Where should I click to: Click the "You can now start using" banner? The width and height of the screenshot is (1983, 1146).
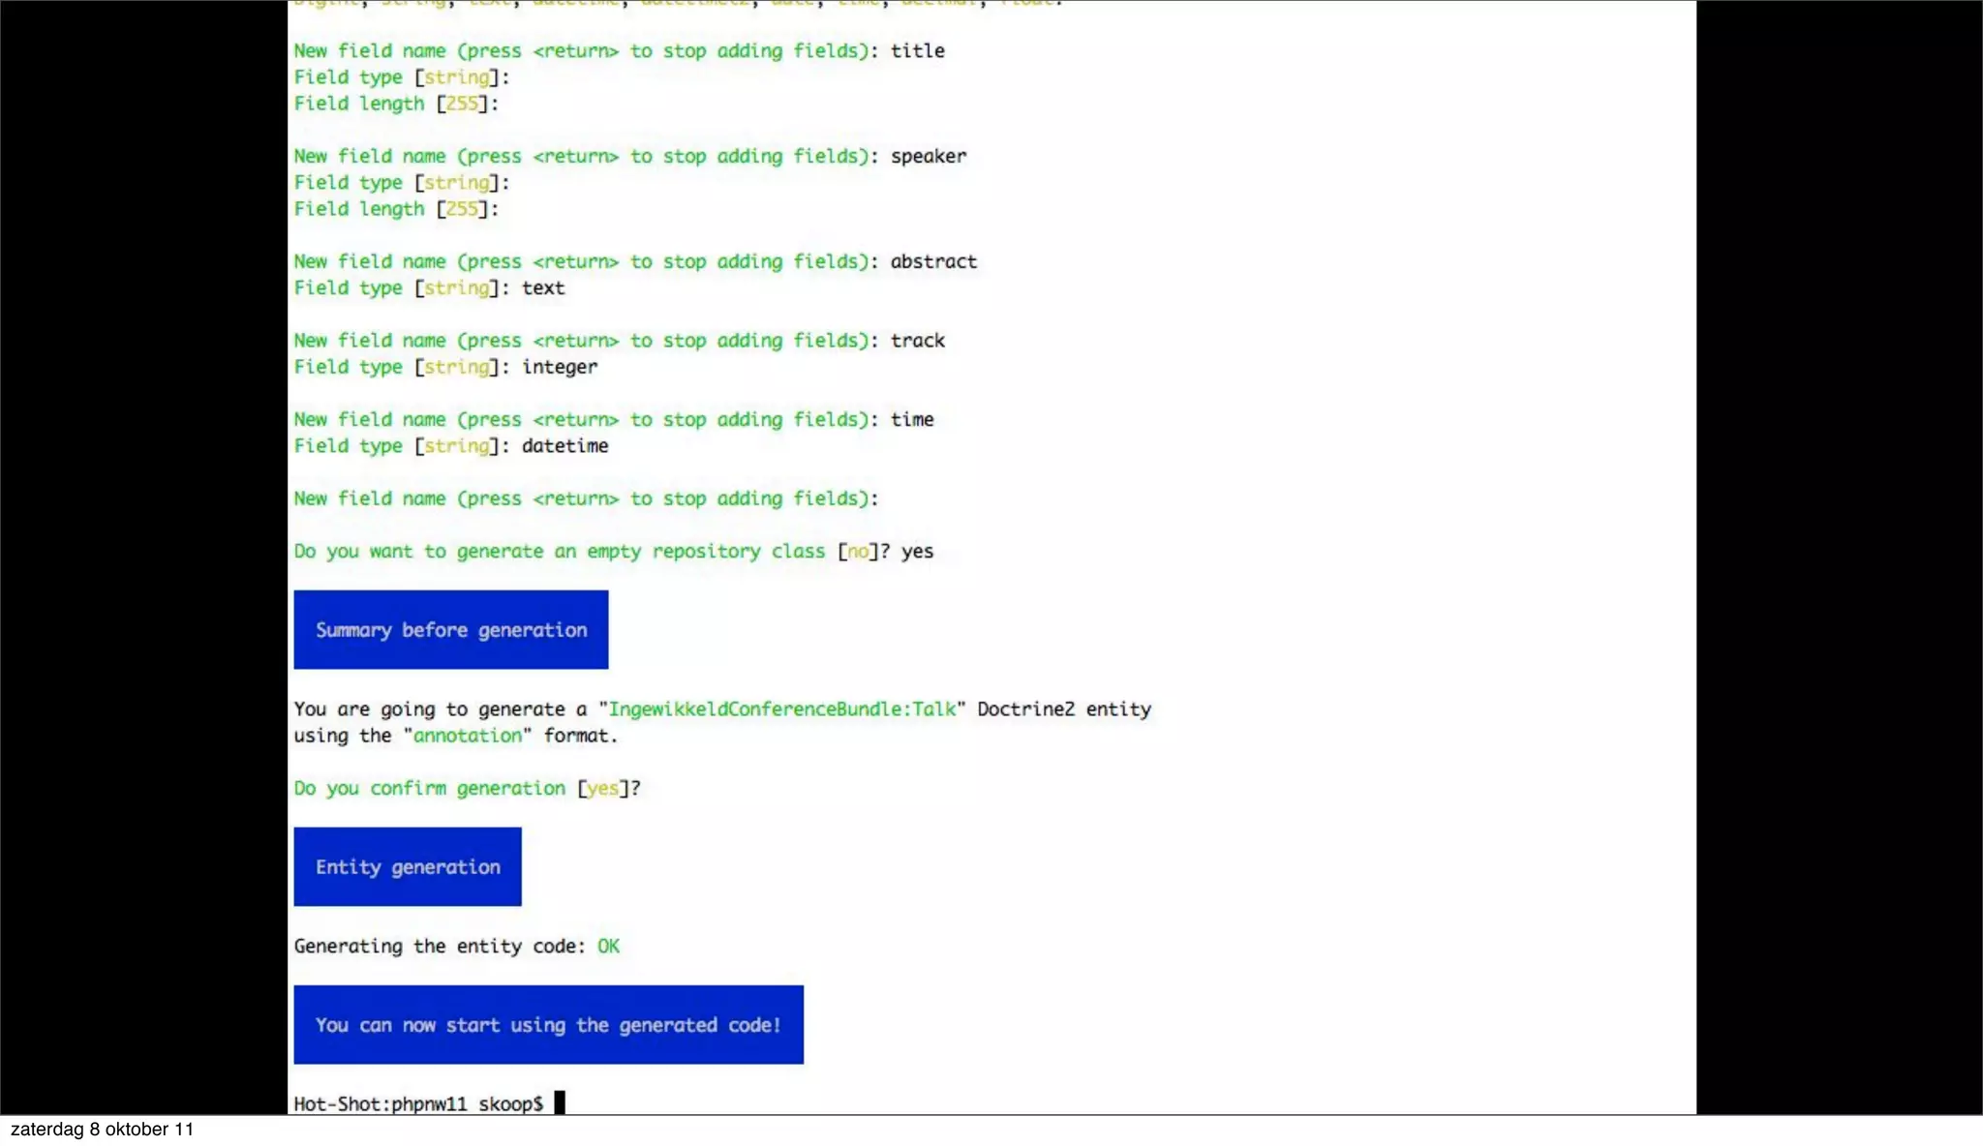tap(548, 1024)
